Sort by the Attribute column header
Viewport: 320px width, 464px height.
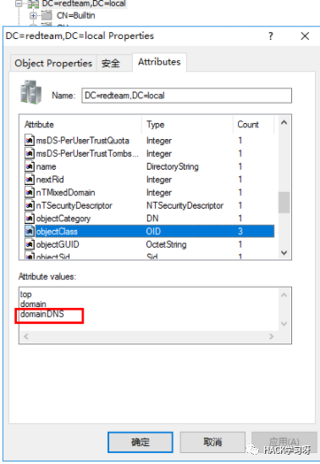point(80,125)
